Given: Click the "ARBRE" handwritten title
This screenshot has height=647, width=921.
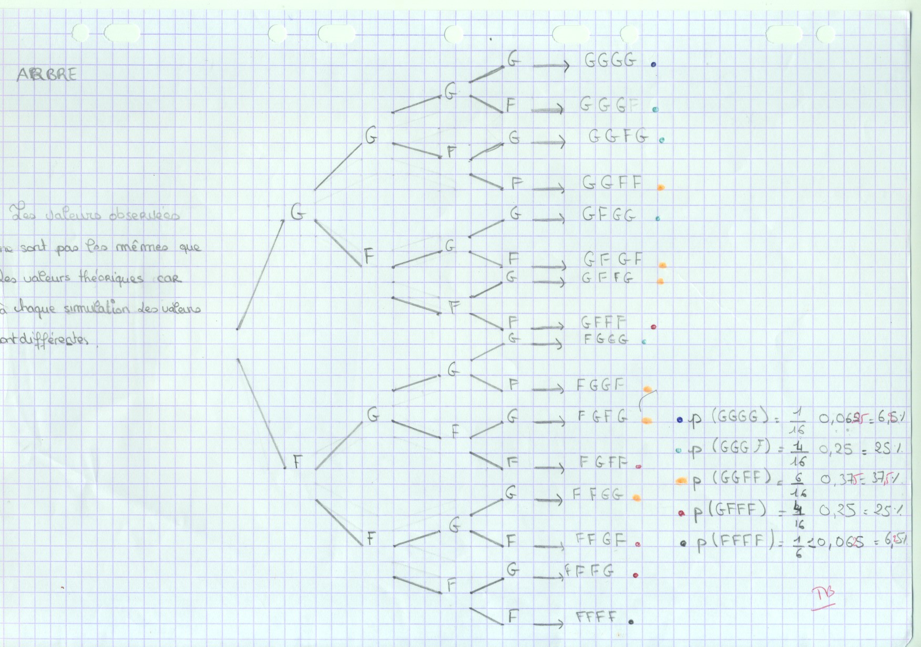Looking at the screenshot, I should [47, 75].
